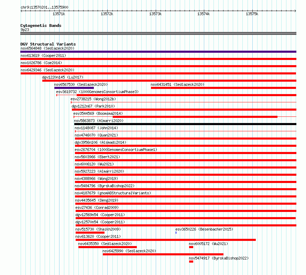Image resolution: width=306 pixels, height=275 pixels.
Task: Click the dgv1220n145 (Lu2017) label
Action: (63, 77)
